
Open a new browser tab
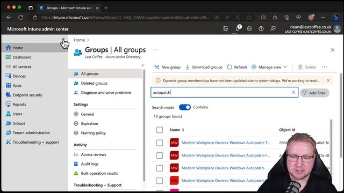coord(106,8)
